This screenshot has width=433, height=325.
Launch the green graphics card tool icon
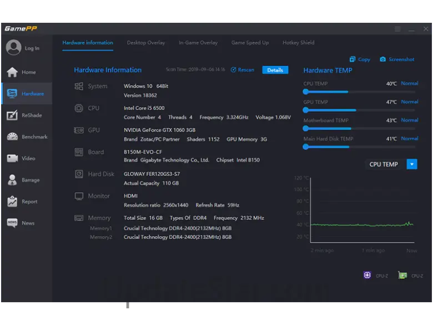click(x=402, y=275)
